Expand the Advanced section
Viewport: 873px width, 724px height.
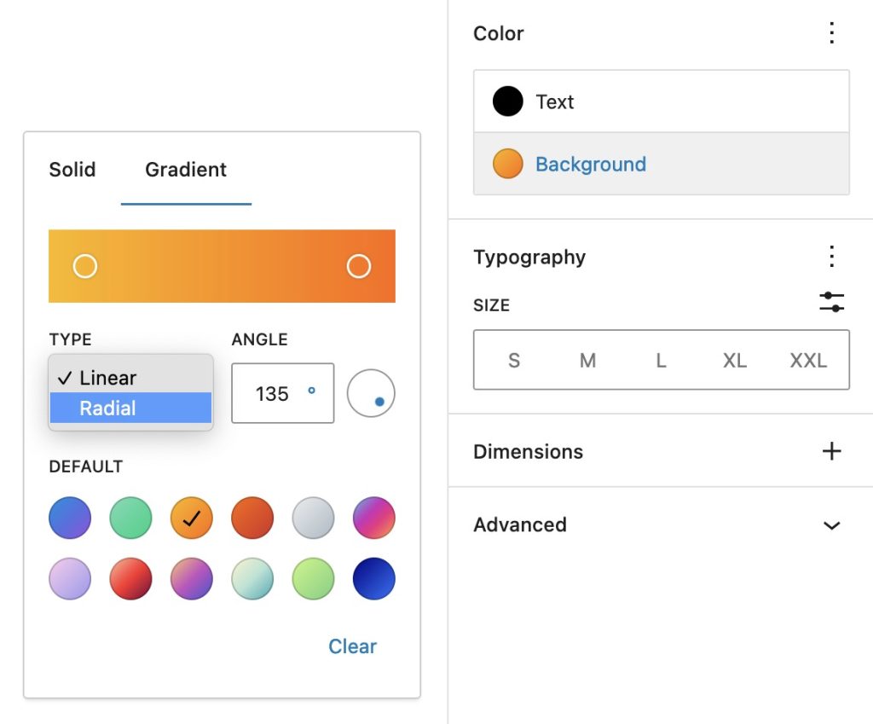(x=831, y=525)
